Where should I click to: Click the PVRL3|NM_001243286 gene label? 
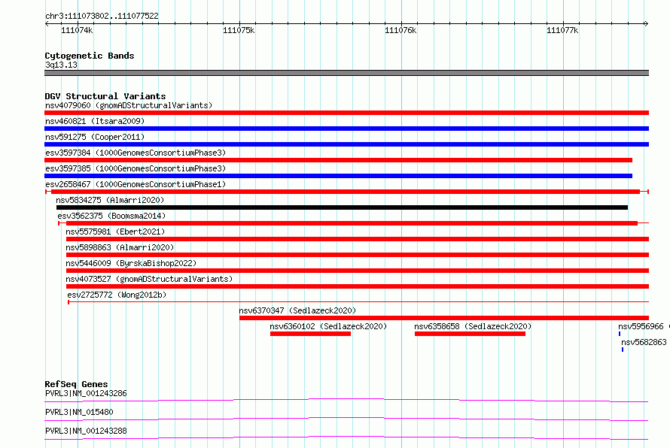[86, 393]
